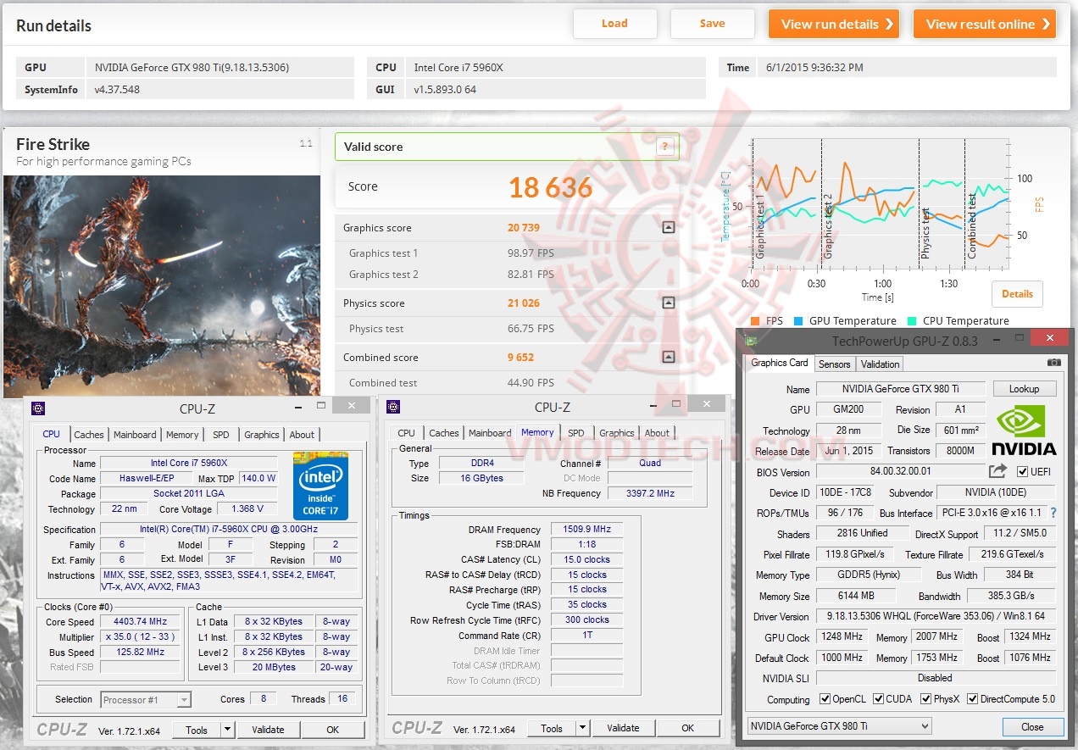Image resolution: width=1078 pixels, height=750 pixels.
Task: Click the GPU-Z title bar app icon
Action: coord(750,340)
